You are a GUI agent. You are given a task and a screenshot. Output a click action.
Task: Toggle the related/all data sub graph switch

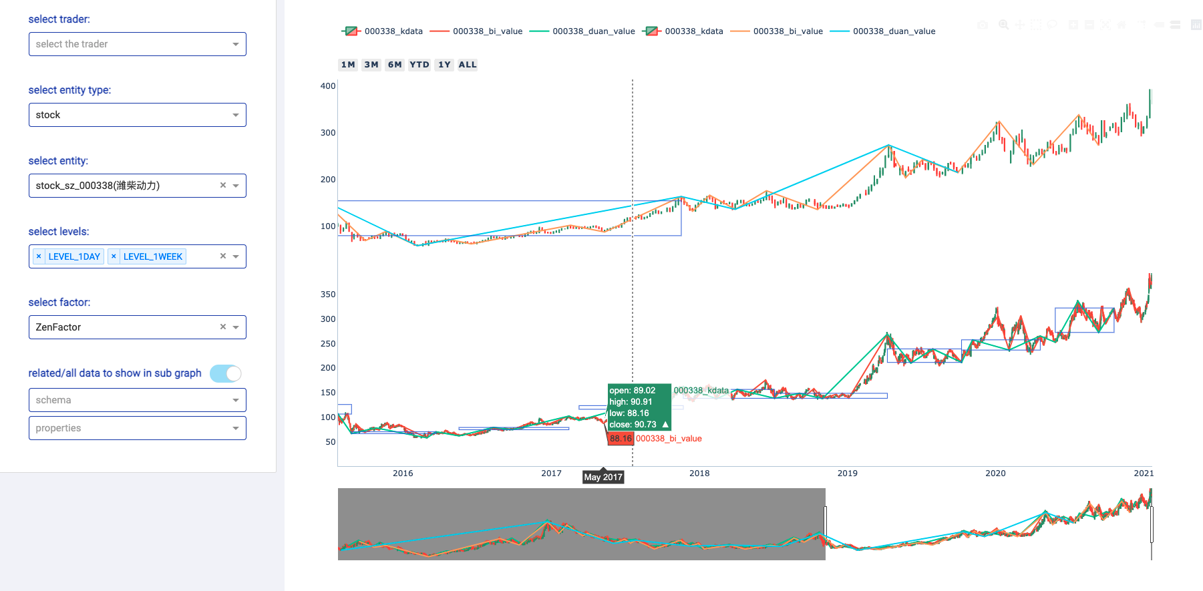click(225, 373)
